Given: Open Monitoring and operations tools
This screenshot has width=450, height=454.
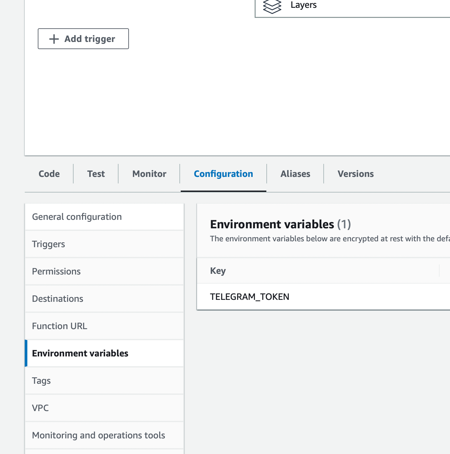Looking at the screenshot, I should [x=99, y=435].
